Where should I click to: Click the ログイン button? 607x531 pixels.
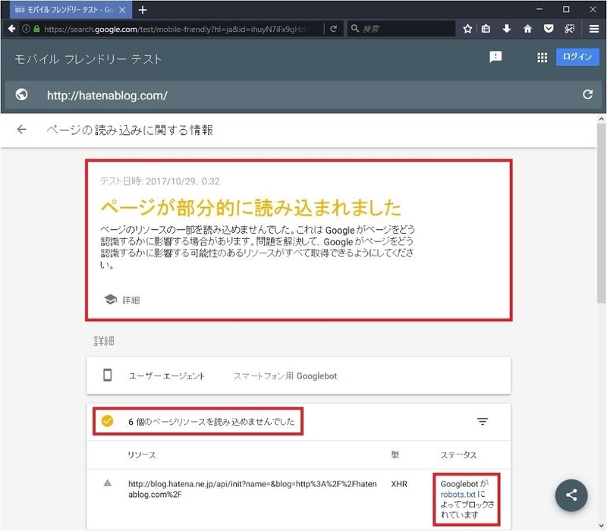coord(577,57)
